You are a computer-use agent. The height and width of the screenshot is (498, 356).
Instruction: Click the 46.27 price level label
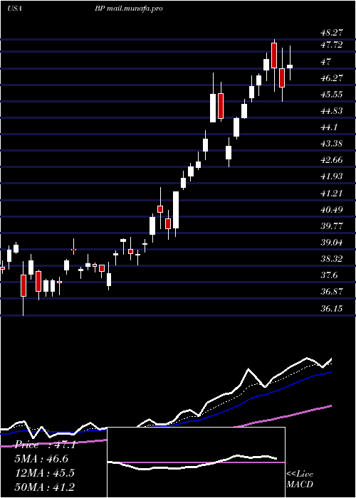click(x=332, y=78)
